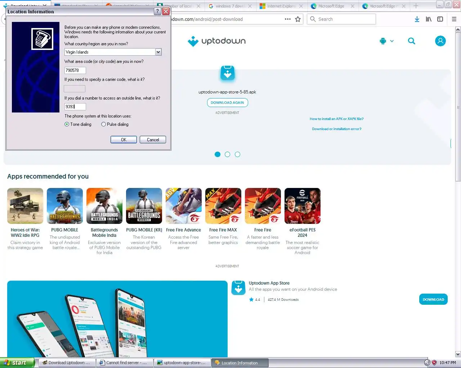Switch to 'Location Information' taskbar item
Image resolution: width=461 pixels, height=368 pixels.
click(x=240, y=363)
